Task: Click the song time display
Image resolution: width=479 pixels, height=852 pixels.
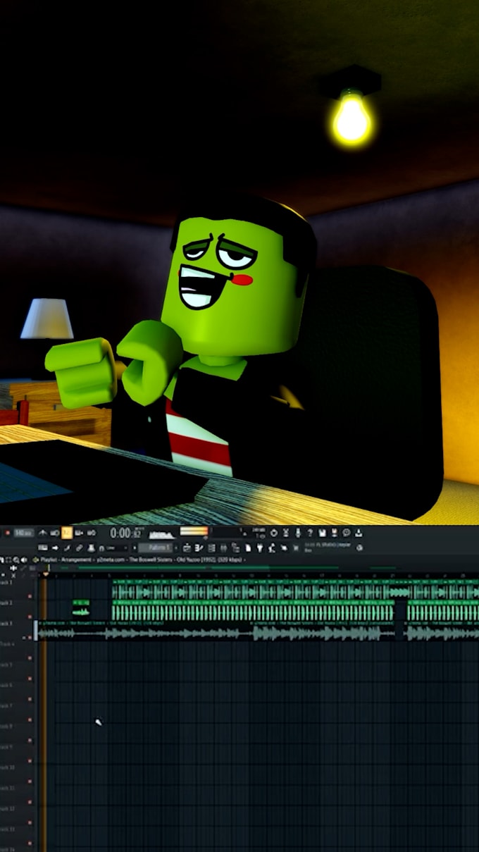Action: point(127,533)
